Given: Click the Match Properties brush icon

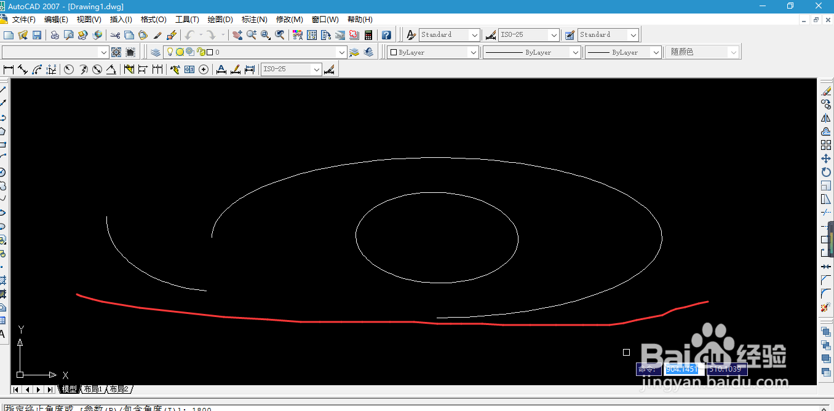Looking at the screenshot, I should pos(157,35).
